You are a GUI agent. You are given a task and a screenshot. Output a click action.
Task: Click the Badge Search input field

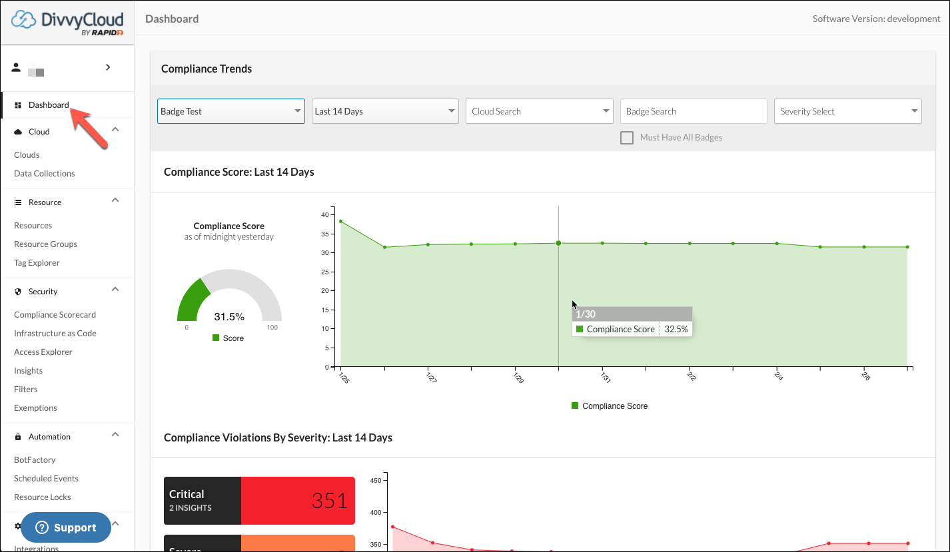(x=694, y=111)
